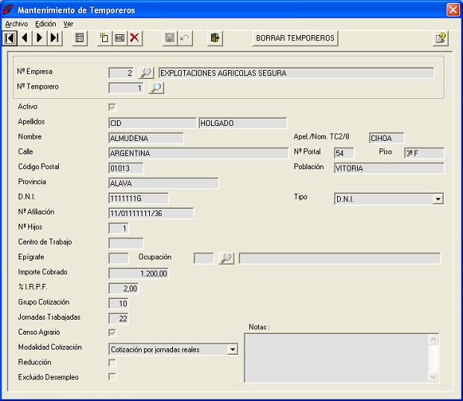Click the Nº Afiliación field
This screenshot has width=463, height=401.
pos(151,213)
